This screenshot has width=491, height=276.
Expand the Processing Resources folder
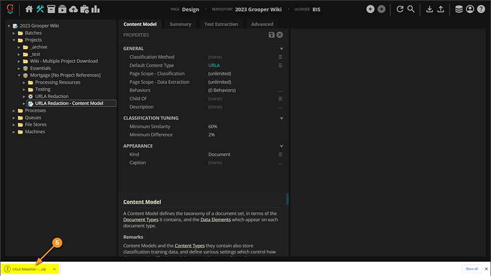[x=25, y=83]
